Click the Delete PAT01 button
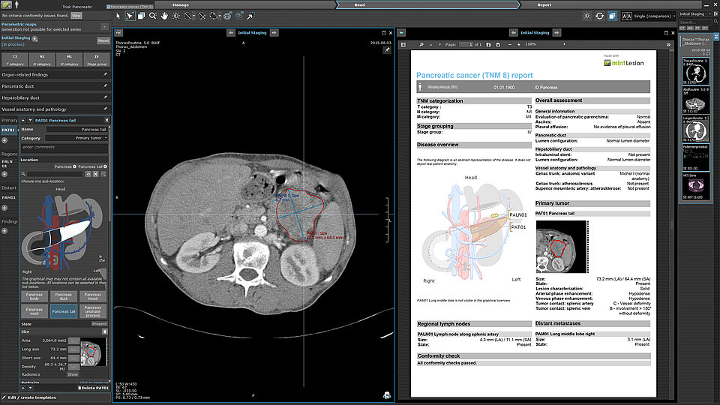The width and height of the screenshot is (720, 405). (93, 387)
